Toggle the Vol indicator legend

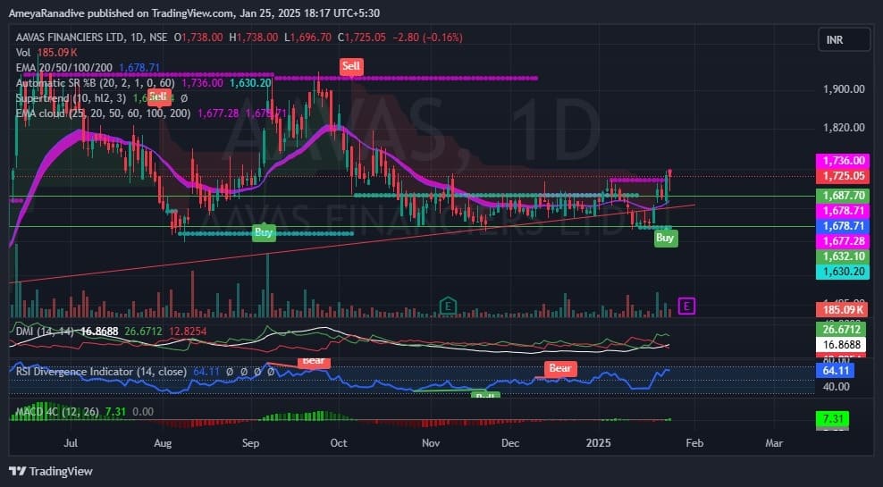23,53
